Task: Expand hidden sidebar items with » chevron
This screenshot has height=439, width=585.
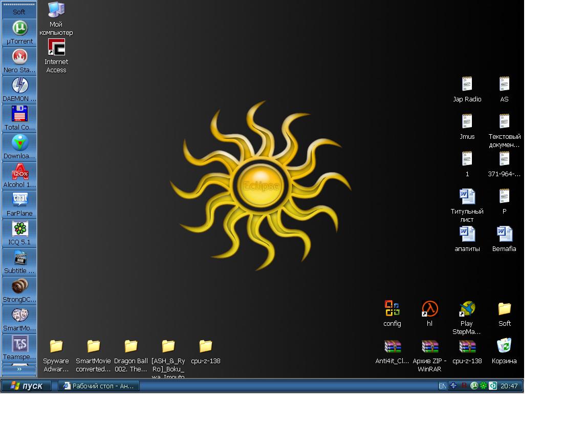Action: point(19,369)
